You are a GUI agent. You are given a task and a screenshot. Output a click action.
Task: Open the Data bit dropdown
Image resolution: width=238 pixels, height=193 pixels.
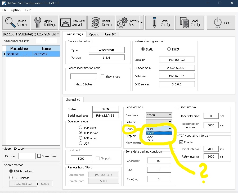point(159,122)
